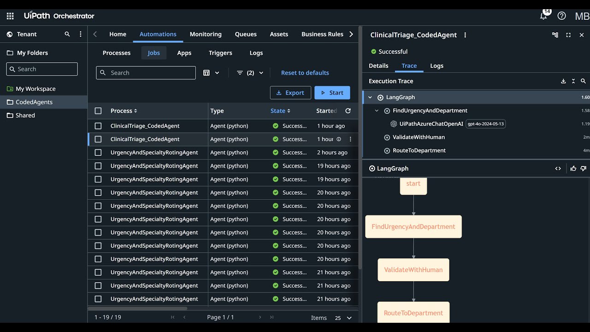
Task: Check the highlighted ClinicalTriage_CodedAgent row
Action: 98,139
